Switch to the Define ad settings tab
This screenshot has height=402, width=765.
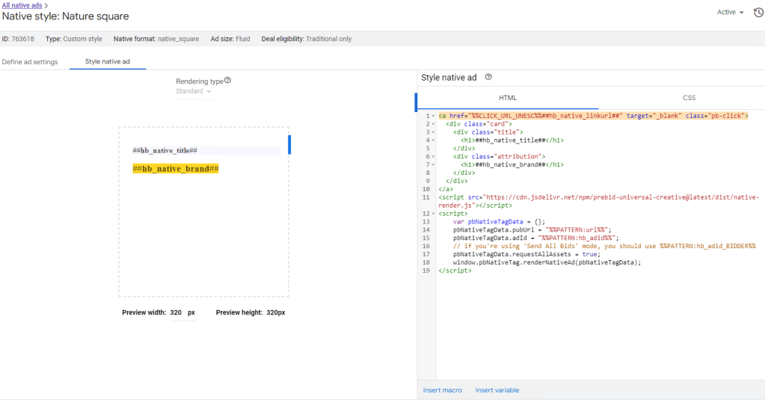point(30,62)
